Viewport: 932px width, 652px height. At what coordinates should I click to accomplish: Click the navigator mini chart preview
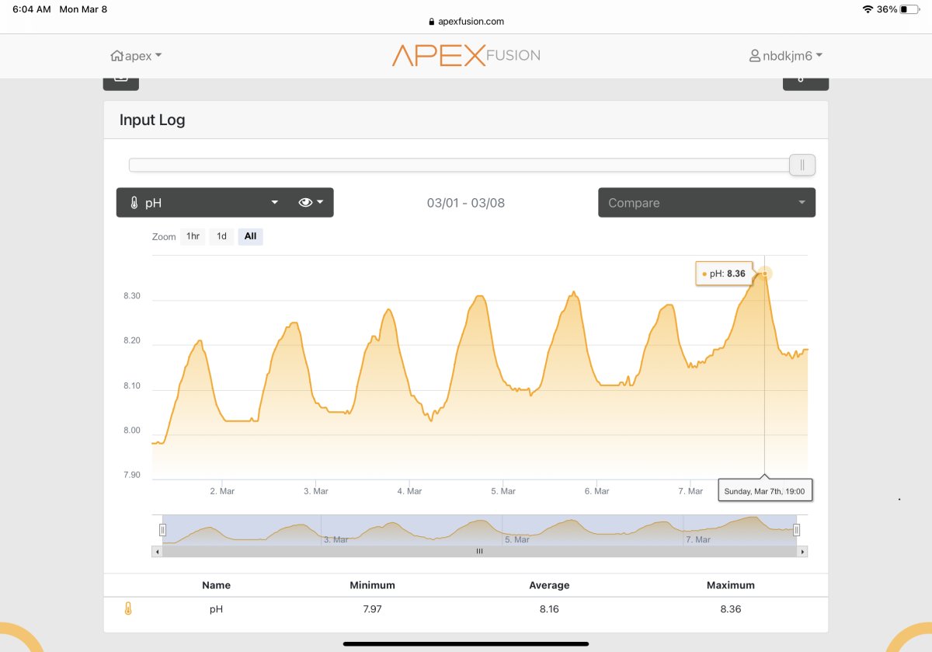479,528
